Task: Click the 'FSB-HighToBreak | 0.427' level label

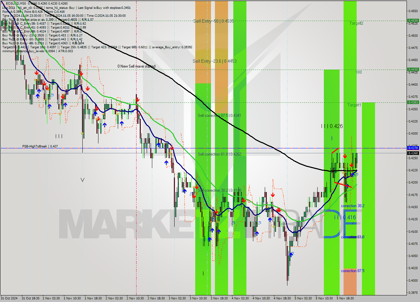Action: point(40,146)
